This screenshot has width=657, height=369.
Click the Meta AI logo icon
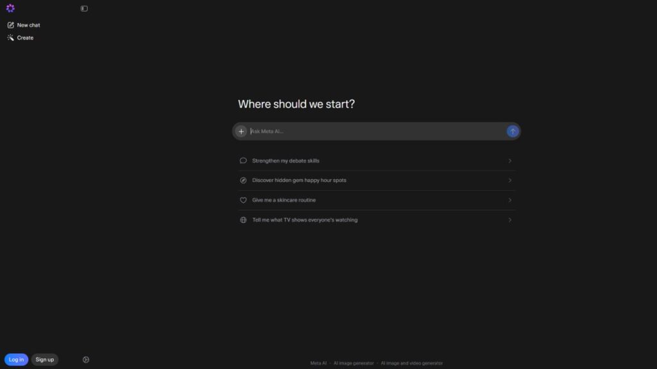coord(10,8)
